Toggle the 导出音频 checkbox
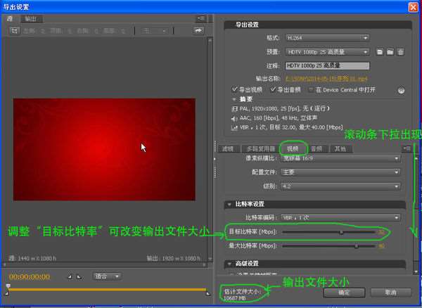 click(273, 89)
